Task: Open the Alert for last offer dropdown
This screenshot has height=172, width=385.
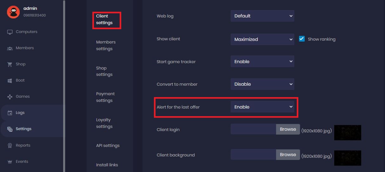Action: coord(262,107)
